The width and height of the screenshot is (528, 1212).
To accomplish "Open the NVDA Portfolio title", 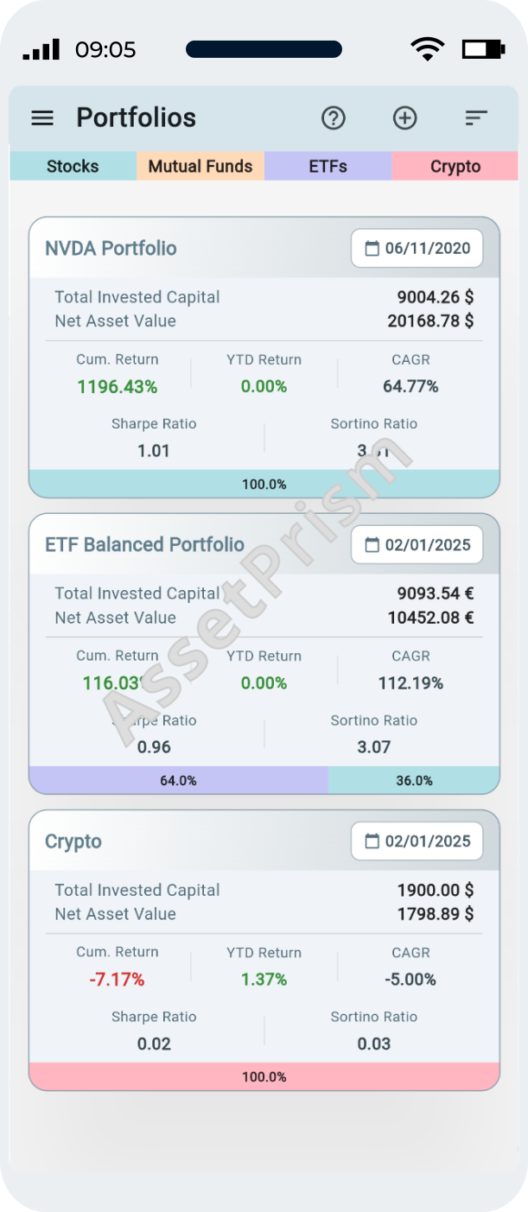I will [x=111, y=249].
